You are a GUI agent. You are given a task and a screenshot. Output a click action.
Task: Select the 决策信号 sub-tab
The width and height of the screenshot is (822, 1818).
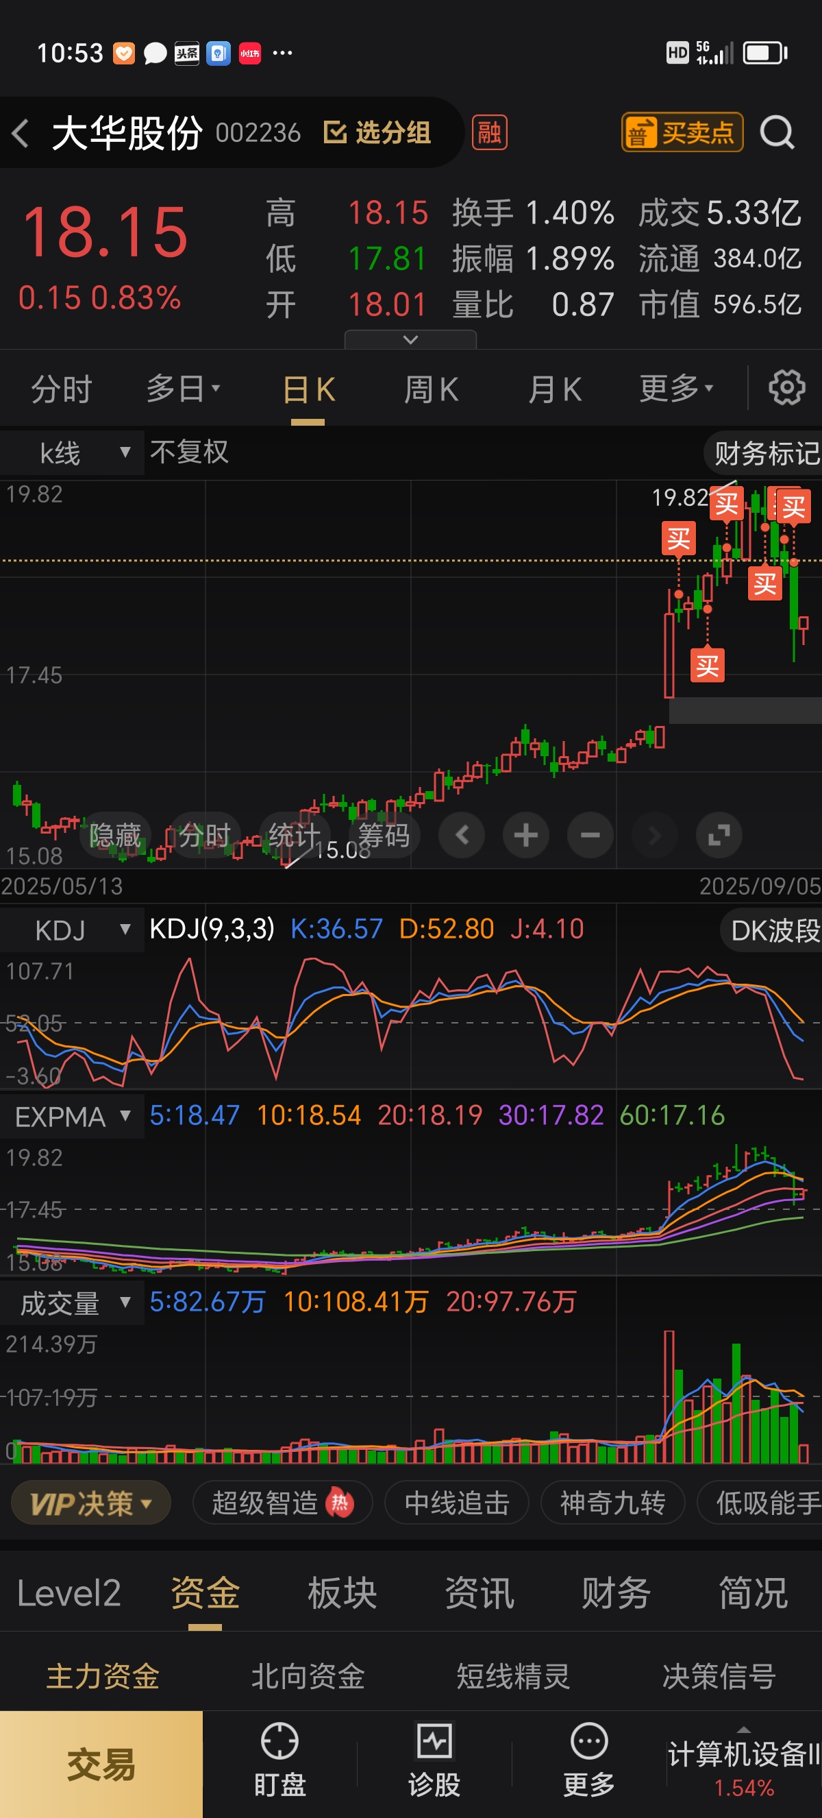pos(719,1676)
